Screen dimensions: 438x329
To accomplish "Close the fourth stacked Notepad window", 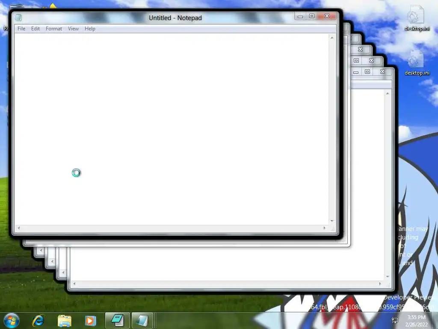I will point(371,61).
